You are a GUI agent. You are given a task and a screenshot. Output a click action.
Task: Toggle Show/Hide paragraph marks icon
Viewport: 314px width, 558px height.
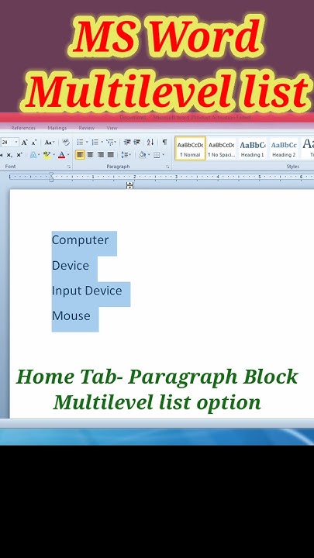click(164, 143)
